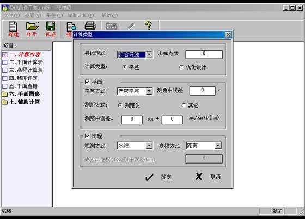Click the print preview document icon
305x219 pixels.
[71, 27]
